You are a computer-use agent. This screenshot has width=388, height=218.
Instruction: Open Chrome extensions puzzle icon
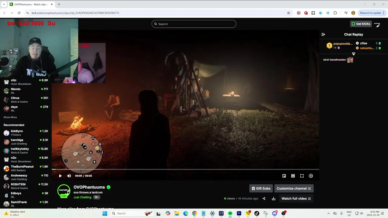[x=335, y=13]
